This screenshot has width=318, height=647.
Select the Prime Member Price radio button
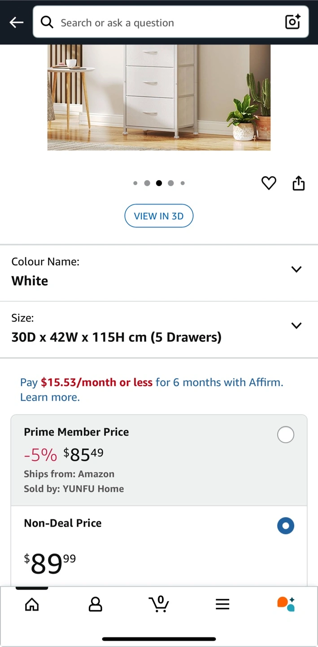[x=286, y=434]
